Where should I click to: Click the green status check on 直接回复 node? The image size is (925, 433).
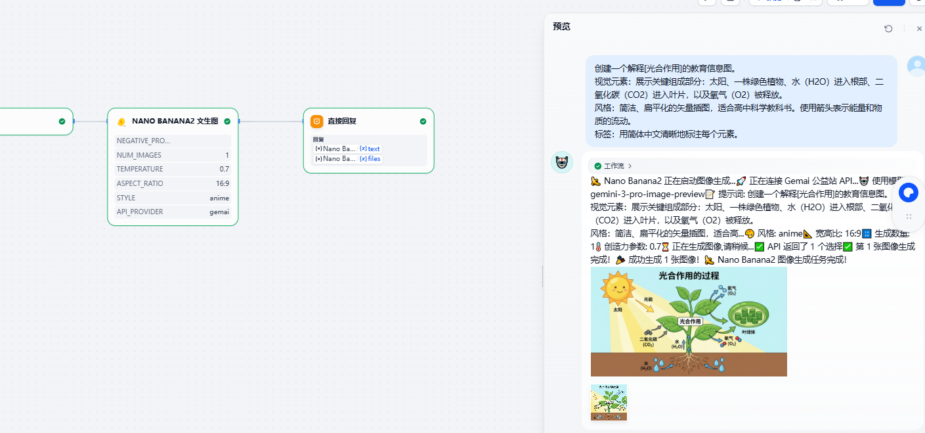click(x=423, y=121)
